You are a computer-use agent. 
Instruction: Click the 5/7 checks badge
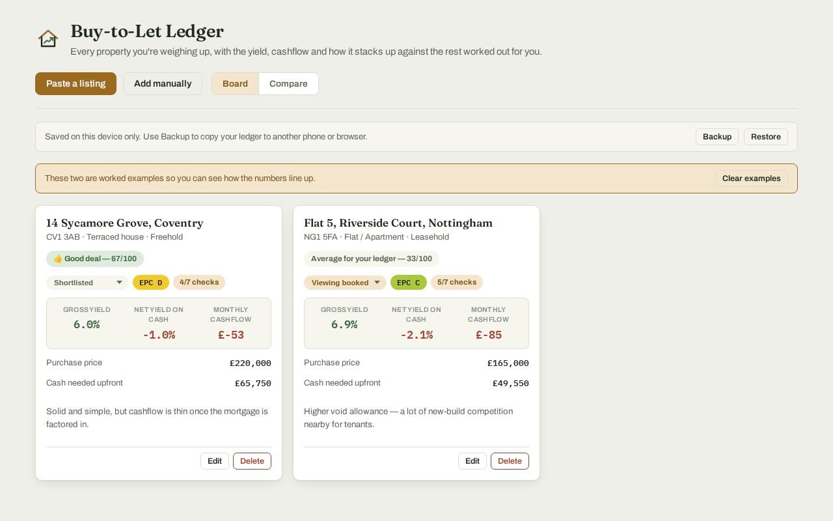(x=457, y=282)
